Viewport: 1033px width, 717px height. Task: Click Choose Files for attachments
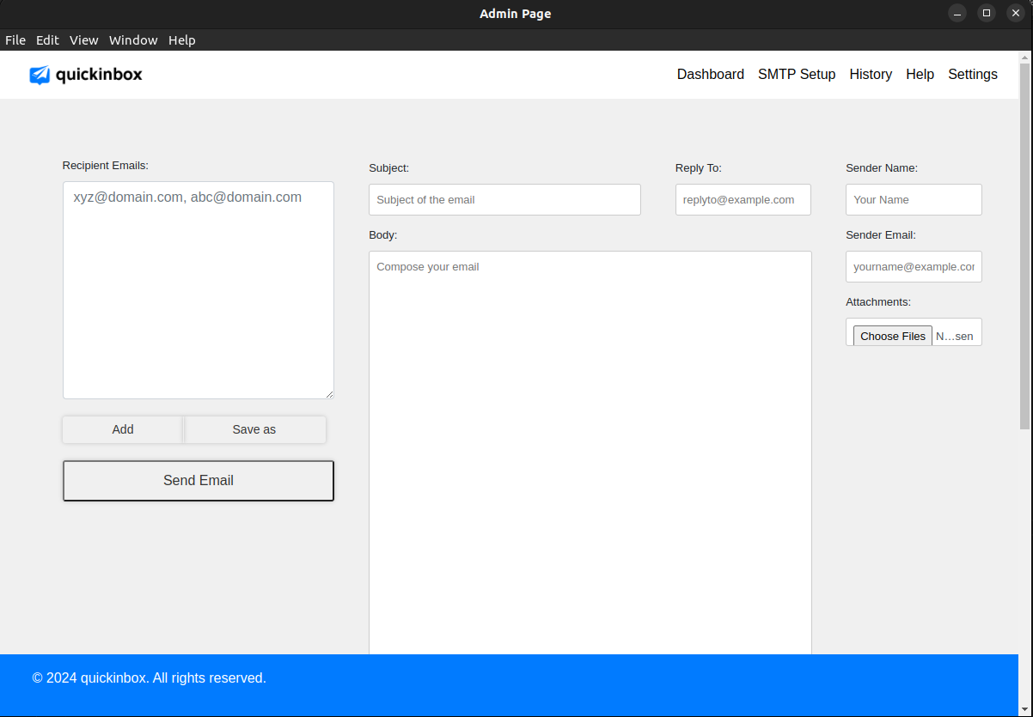point(892,336)
